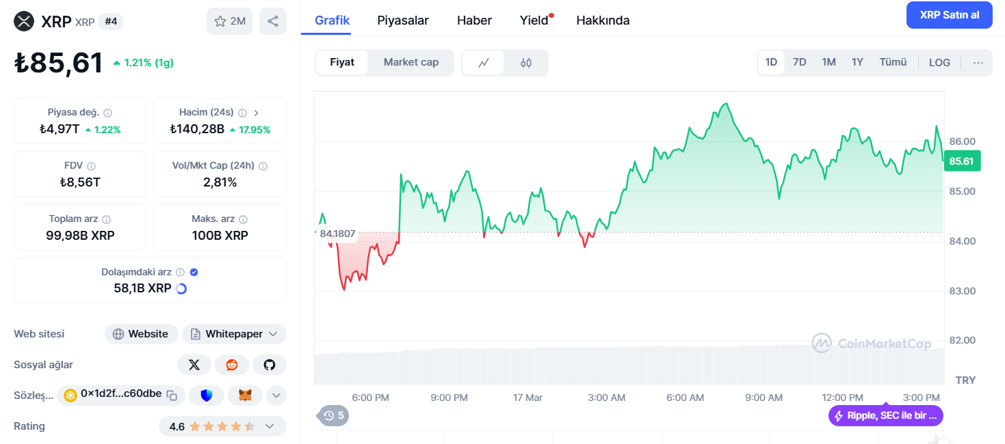The width and height of the screenshot is (1005, 444).
Task: Select candlestick chart type
Action: (526, 63)
